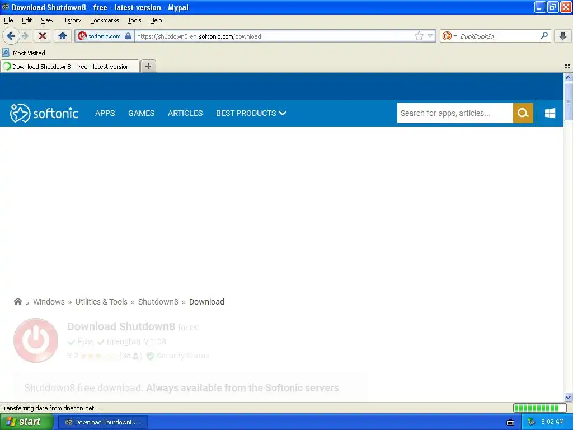The height and width of the screenshot is (430, 573).
Task: Open a new tab with the plus button
Action: pos(148,66)
